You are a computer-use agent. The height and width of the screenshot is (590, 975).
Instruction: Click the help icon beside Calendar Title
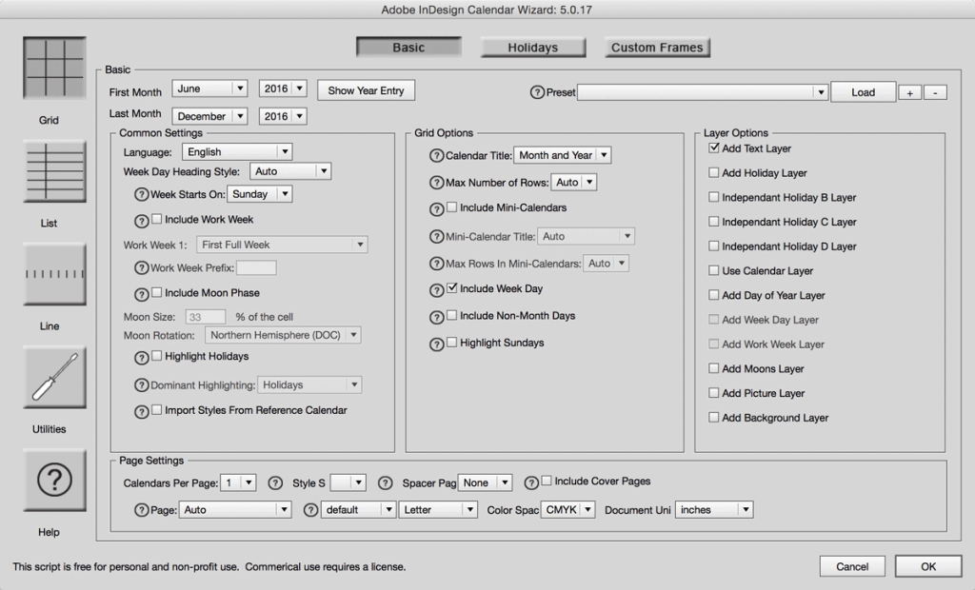(437, 154)
